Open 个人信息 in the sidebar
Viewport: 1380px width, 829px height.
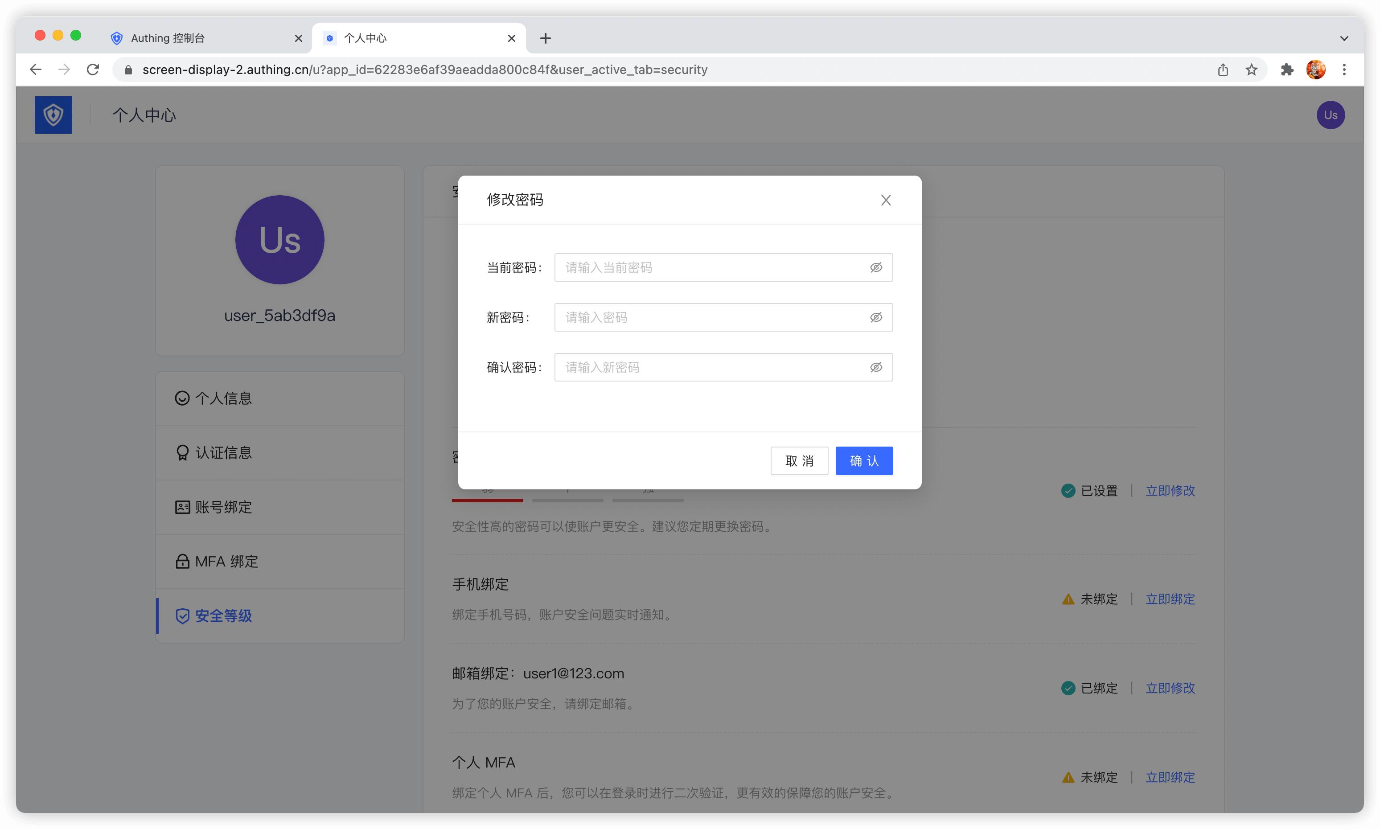pos(280,398)
